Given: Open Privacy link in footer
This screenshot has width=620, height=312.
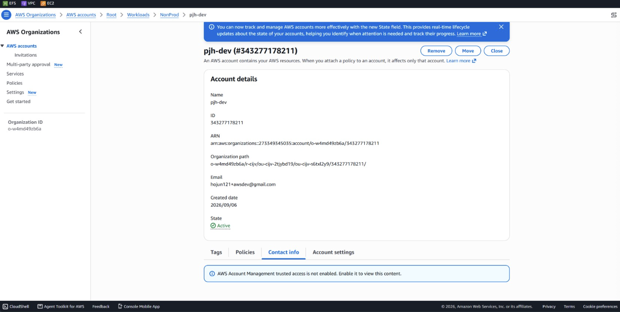Looking at the screenshot, I should pyautogui.click(x=549, y=307).
